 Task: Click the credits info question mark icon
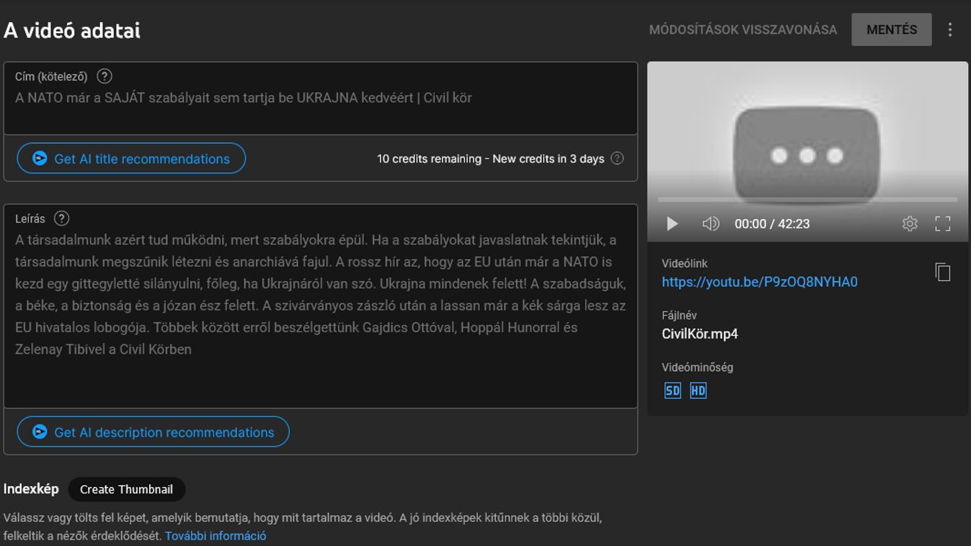(617, 158)
